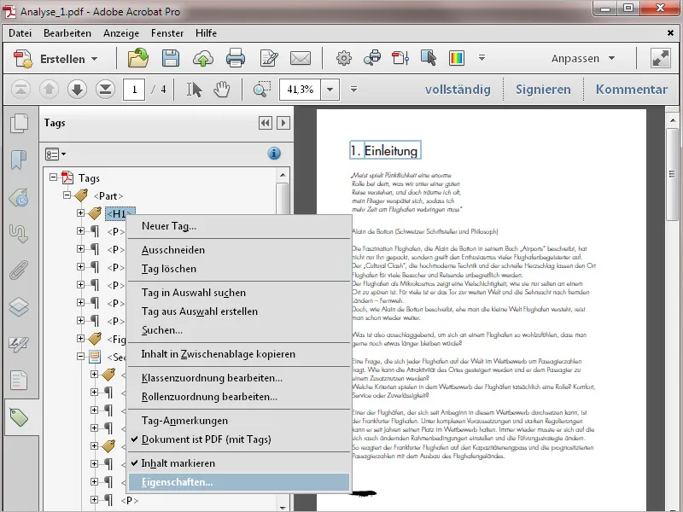Open the signatures pen sidebar panel

pos(19,344)
